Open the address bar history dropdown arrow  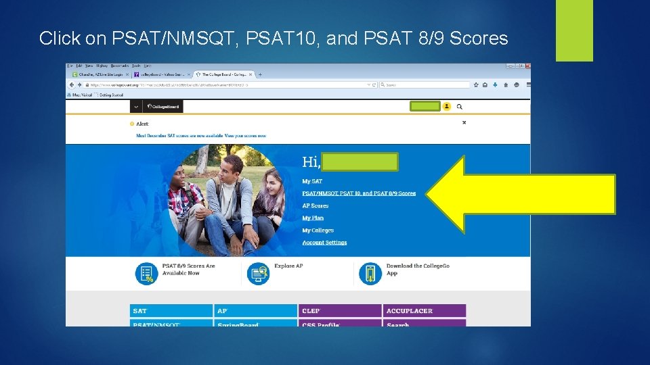click(368, 85)
